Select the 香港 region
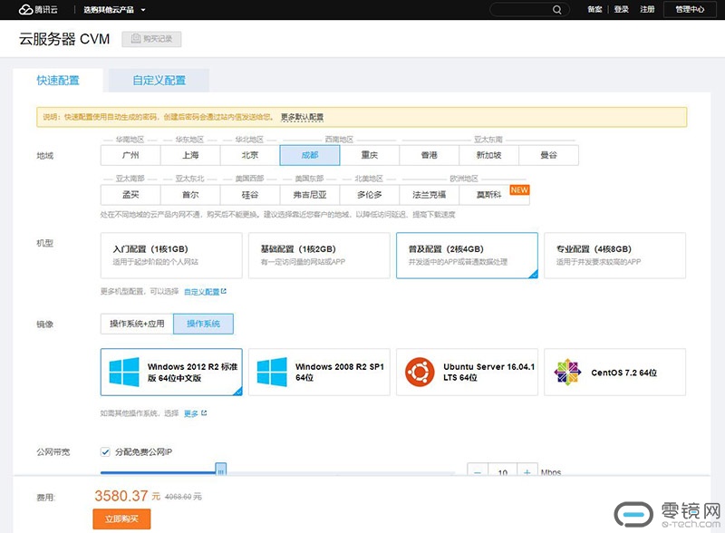Screen dimensions: 725x533 (x=429, y=155)
